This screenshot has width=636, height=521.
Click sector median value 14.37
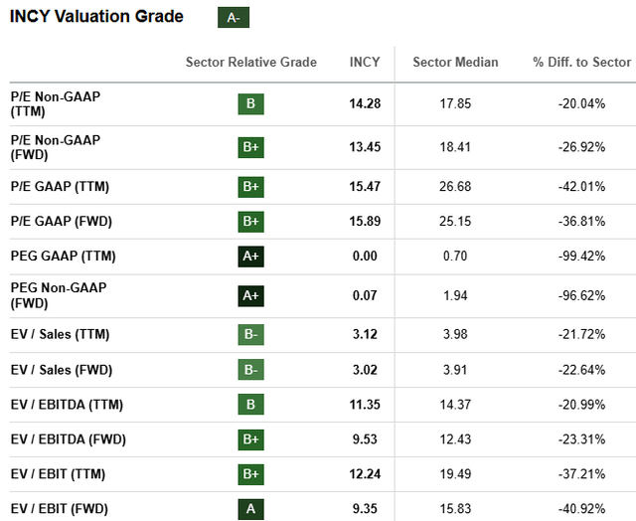pyautogui.click(x=455, y=405)
